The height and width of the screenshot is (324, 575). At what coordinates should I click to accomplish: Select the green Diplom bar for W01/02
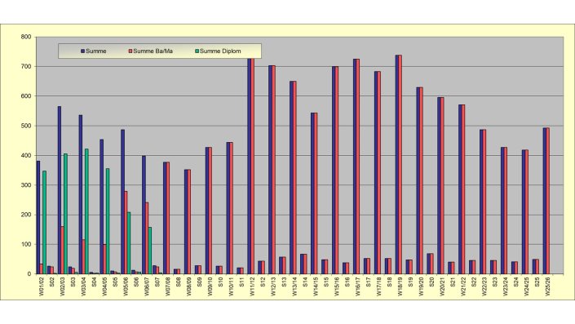coord(44,222)
